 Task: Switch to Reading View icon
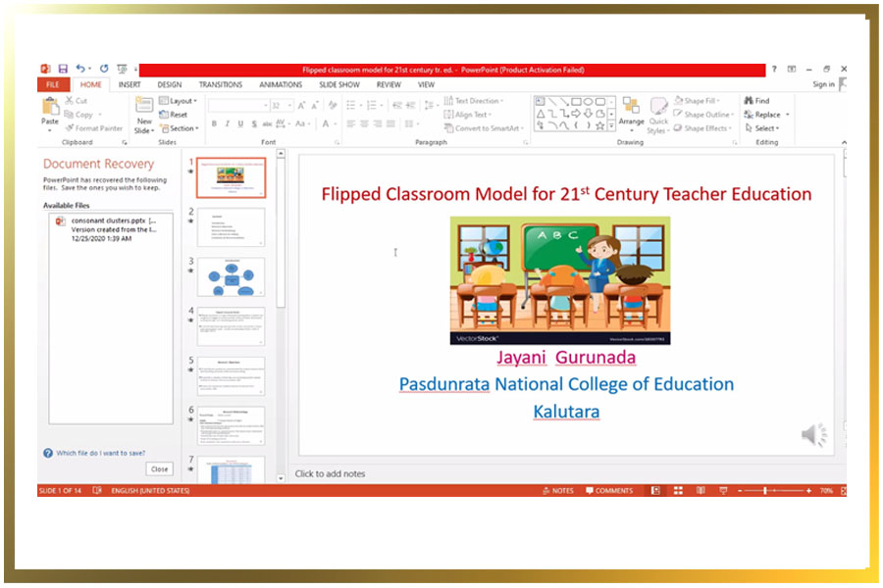[701, 491]
